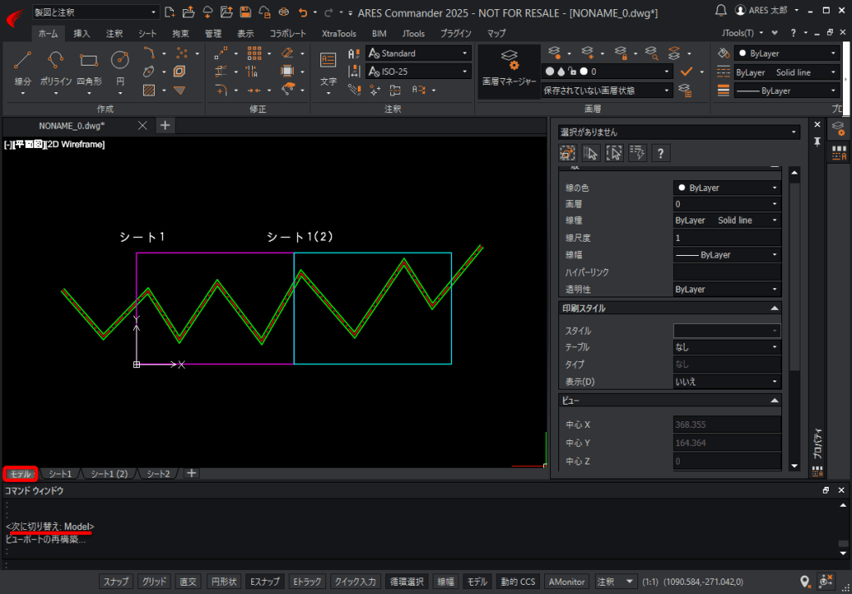This screenshot has width=852, height=594.
Task: Click the location pin status bar icon
Action: [805, 582]
